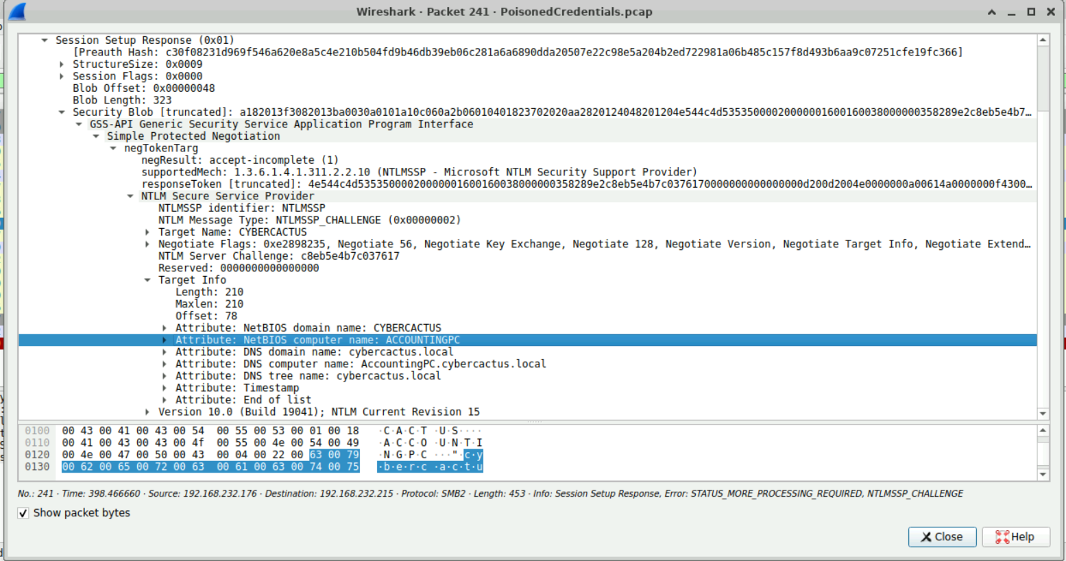The height and width of the screenshot is (561, 1066).
Task: Collapse Simple Protected Negotiation node
Action: [x=96, y=136]
